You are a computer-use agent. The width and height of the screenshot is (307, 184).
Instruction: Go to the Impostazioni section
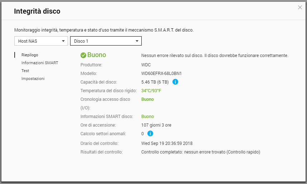click(x=33, y=79)
